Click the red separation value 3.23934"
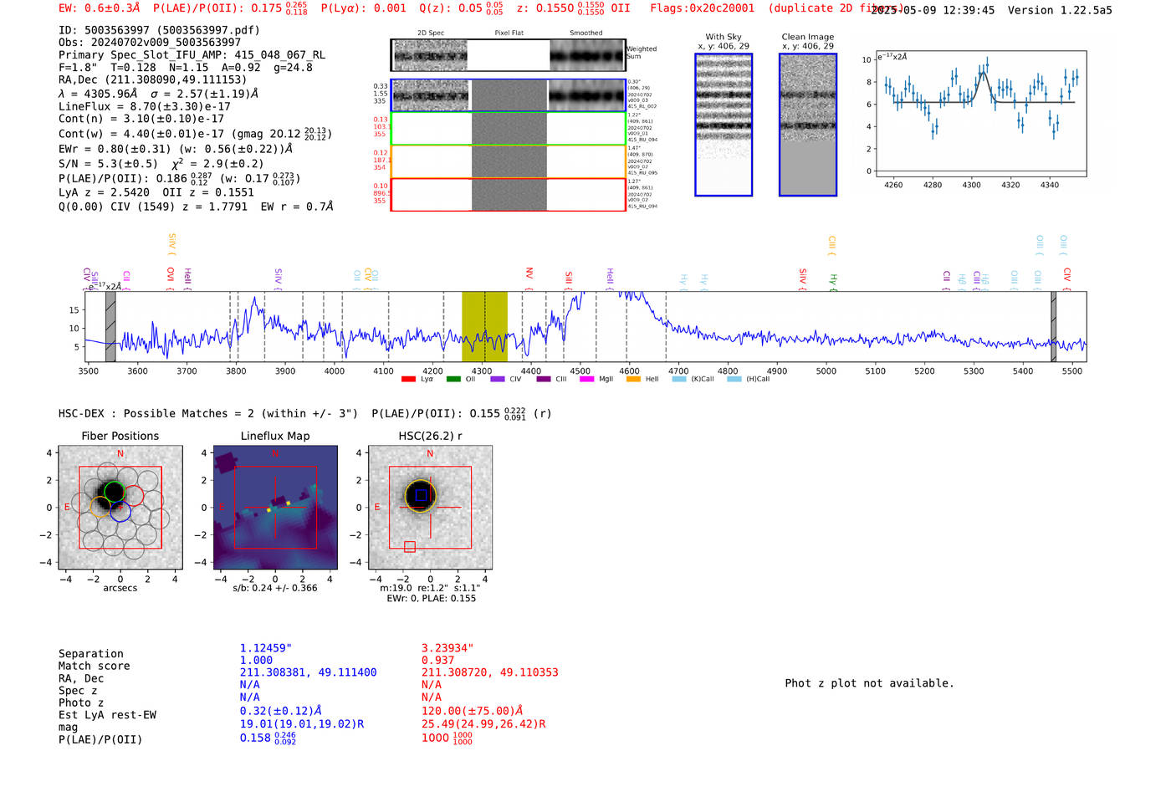 447,648
